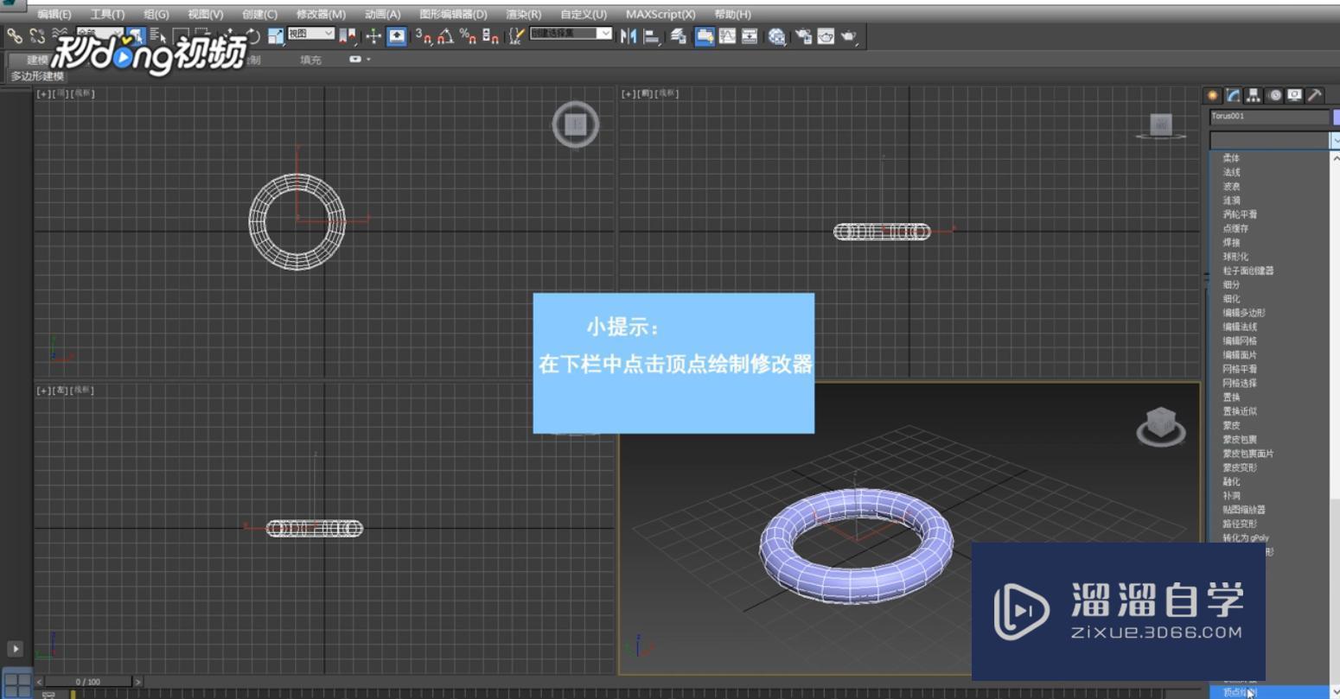Switch to the Display command panel tab
Viewport: 1340px width, 699px height.
coord(1294,95)
